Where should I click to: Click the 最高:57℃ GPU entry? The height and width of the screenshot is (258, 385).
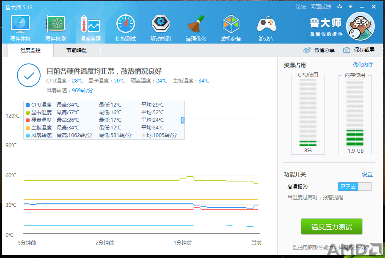pos(68,113)
